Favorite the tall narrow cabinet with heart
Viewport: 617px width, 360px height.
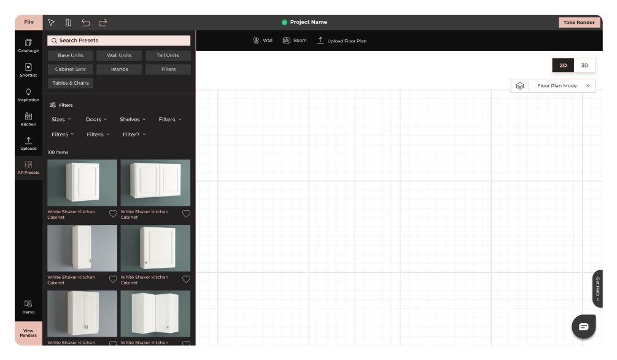(113, 280)
